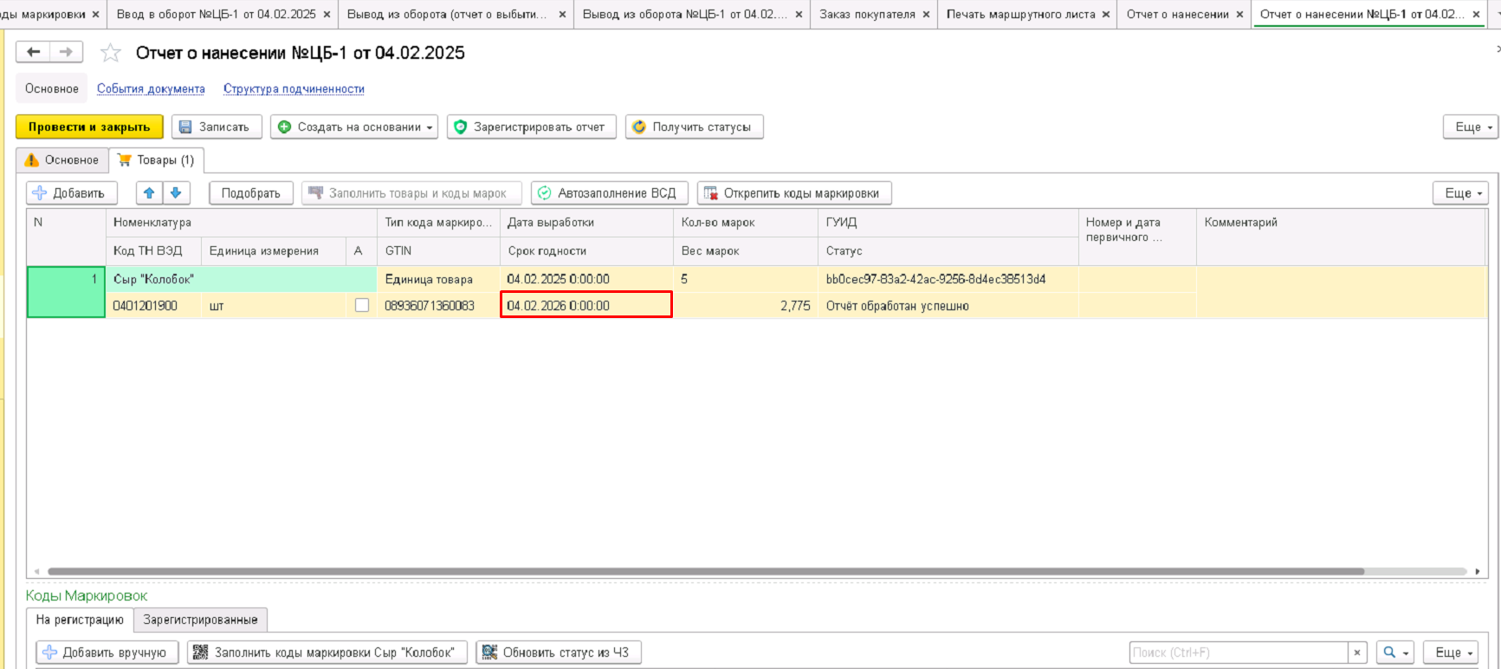Select GTIN cell 08936071360083

click(x=438, y=306)
